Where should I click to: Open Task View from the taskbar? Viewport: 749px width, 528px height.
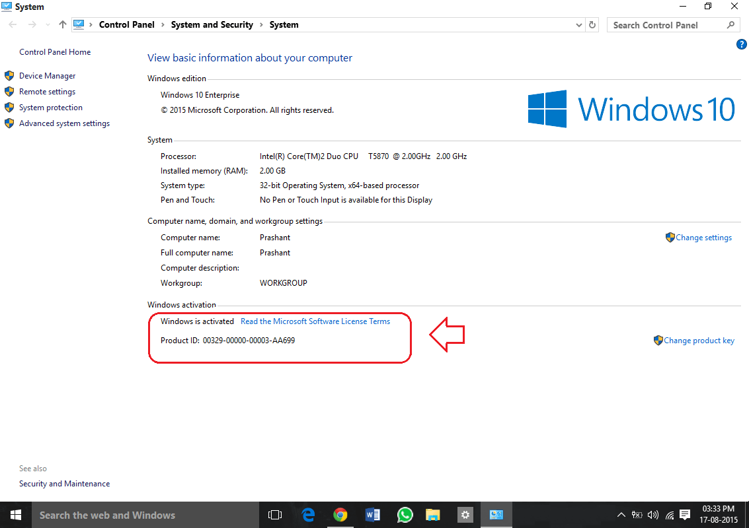275,515
